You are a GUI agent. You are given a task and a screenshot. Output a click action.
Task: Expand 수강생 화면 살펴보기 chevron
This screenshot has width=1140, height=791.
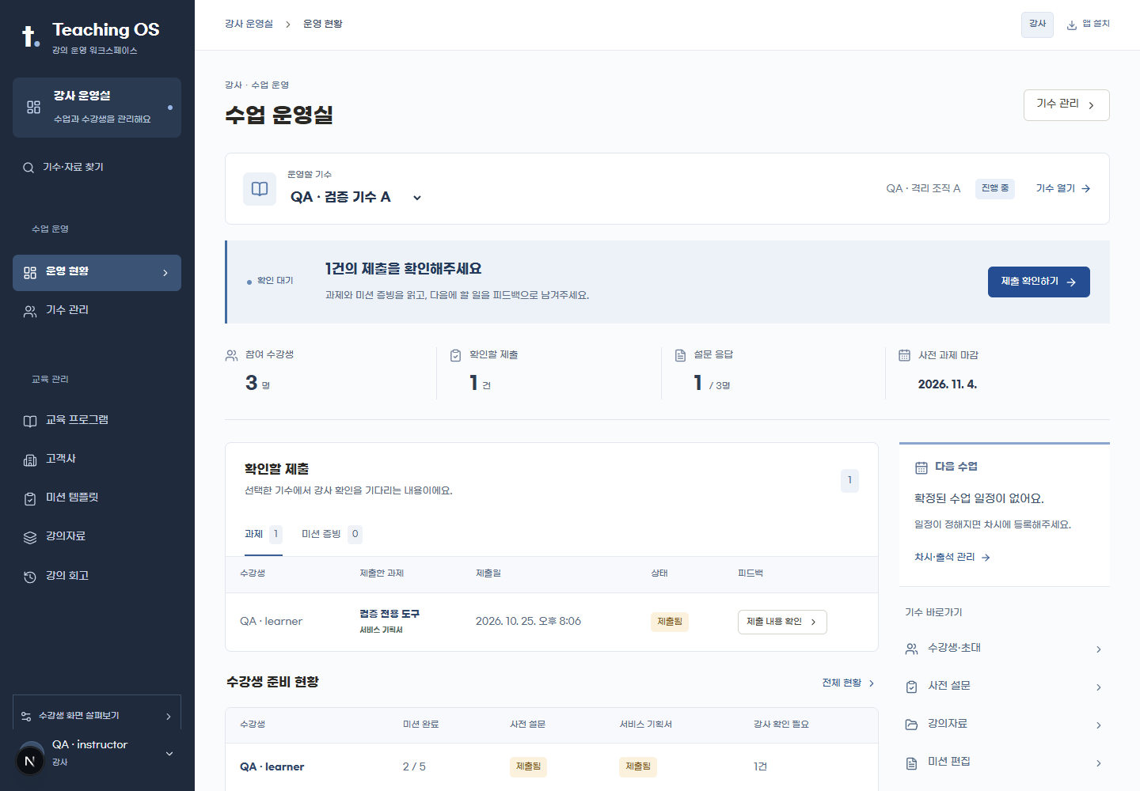point(169,717)
